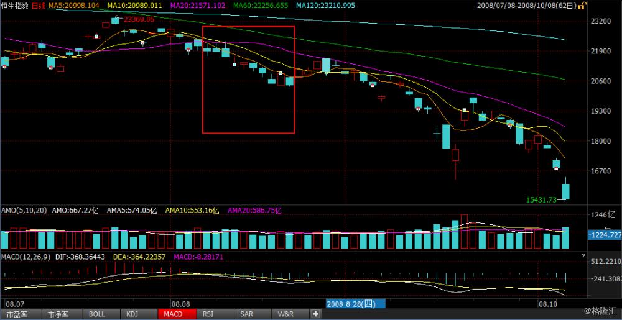Open the SAR indicator tab

[x=246, y=314]
